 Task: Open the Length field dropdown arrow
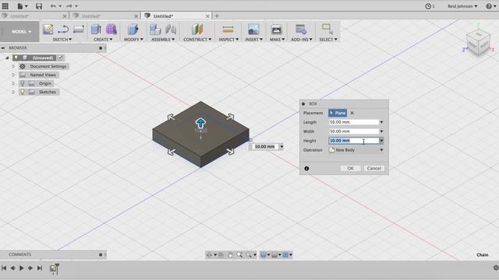coord(381,122)
